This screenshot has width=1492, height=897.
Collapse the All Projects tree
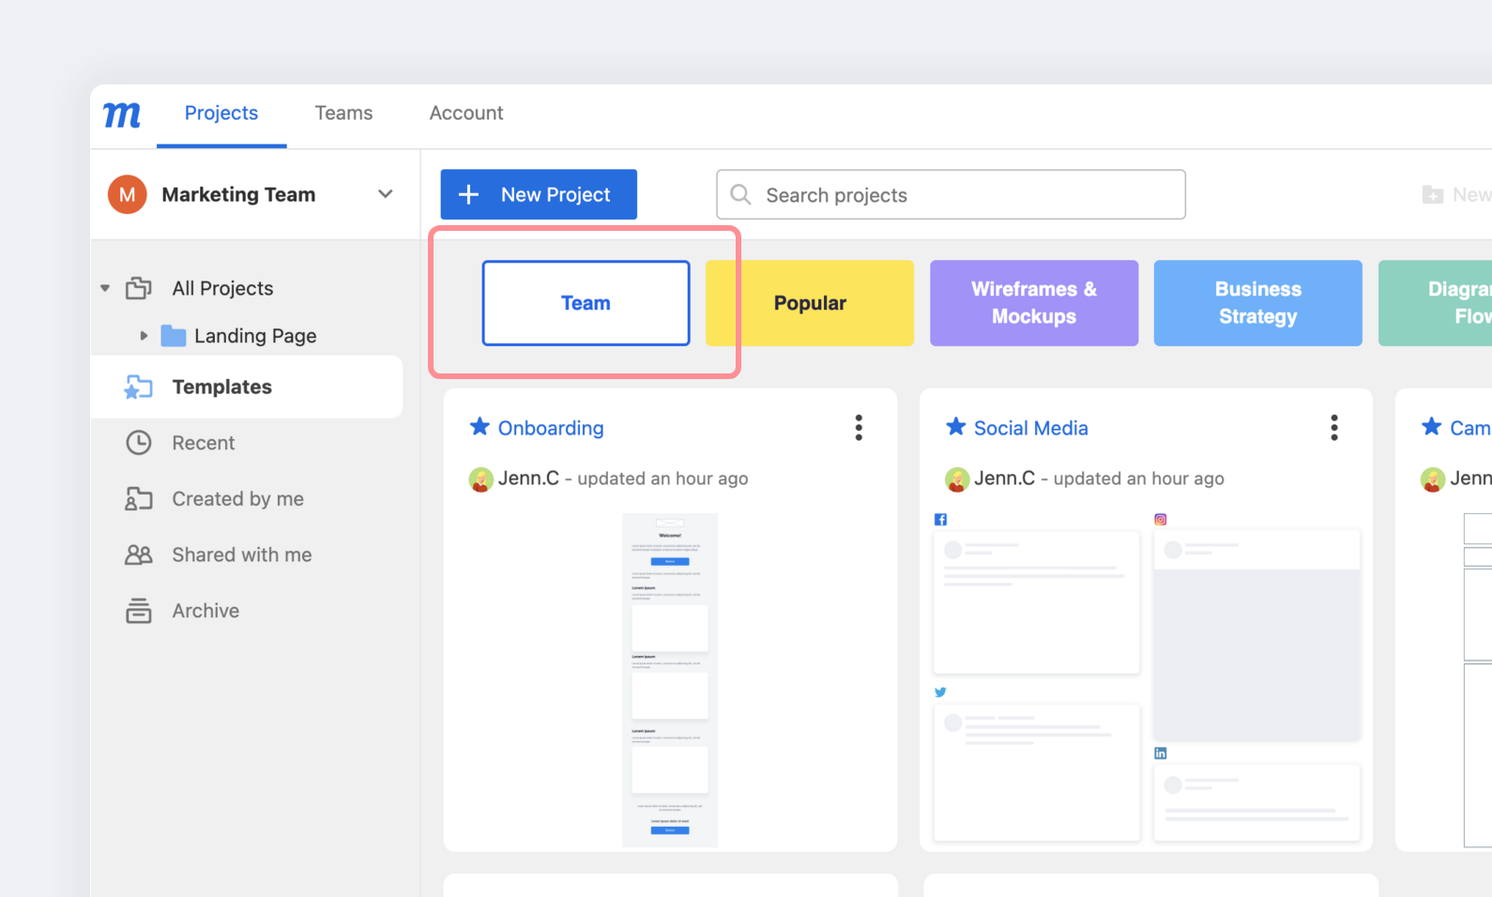(105, 288)
